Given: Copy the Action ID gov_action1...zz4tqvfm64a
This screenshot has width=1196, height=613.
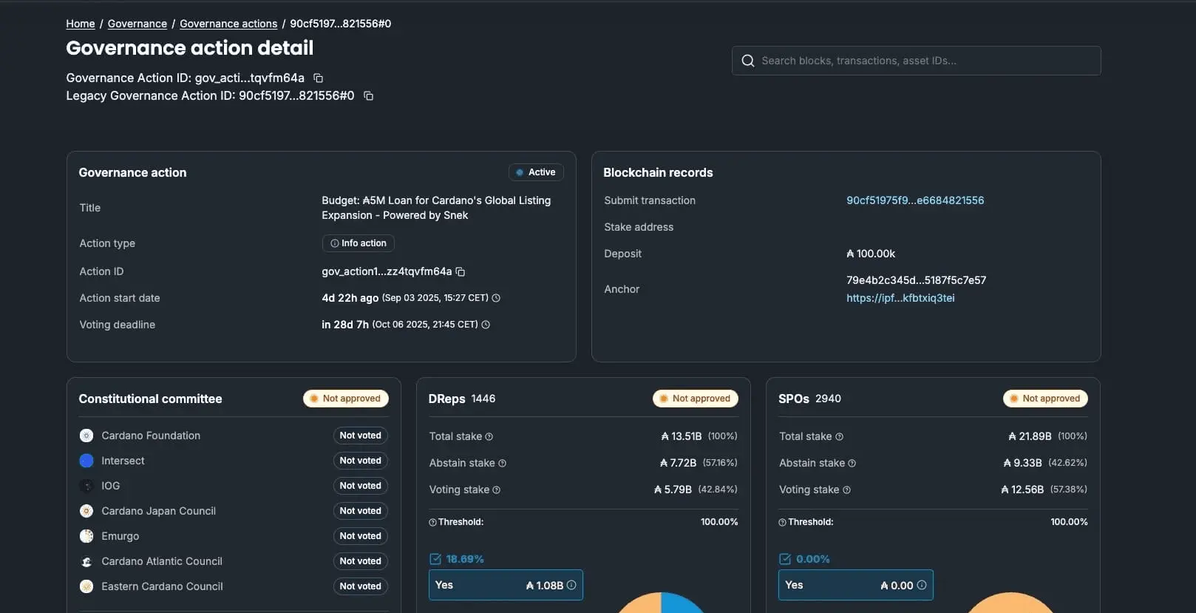Looking at the screenshot, I should [460, 271].
